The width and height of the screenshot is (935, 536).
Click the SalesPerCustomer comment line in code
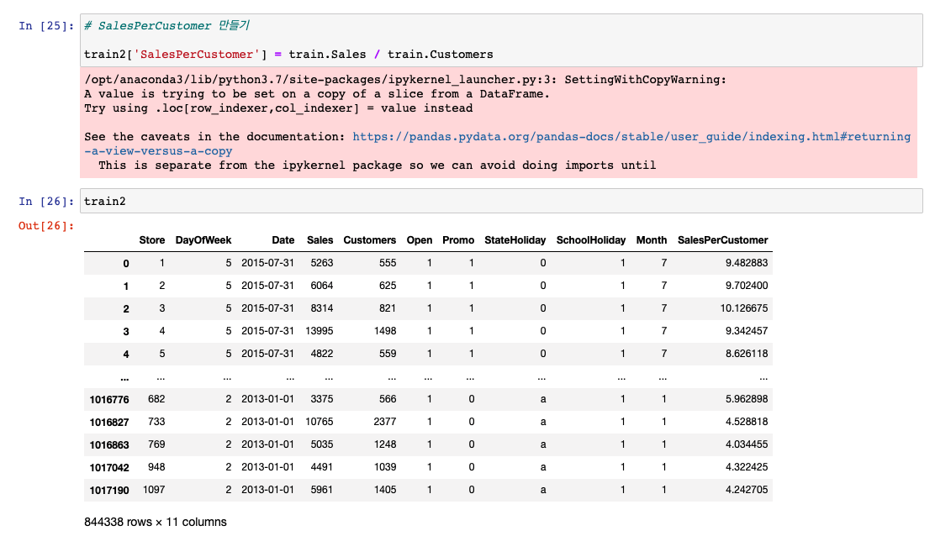click(166, 25)
